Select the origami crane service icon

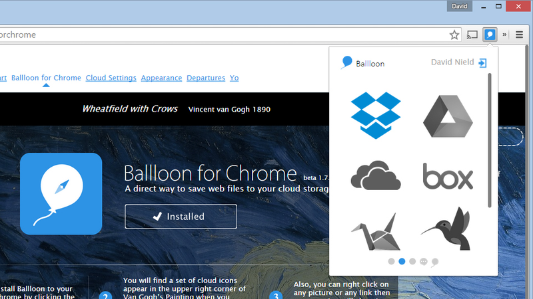click(x=376, y=231)
